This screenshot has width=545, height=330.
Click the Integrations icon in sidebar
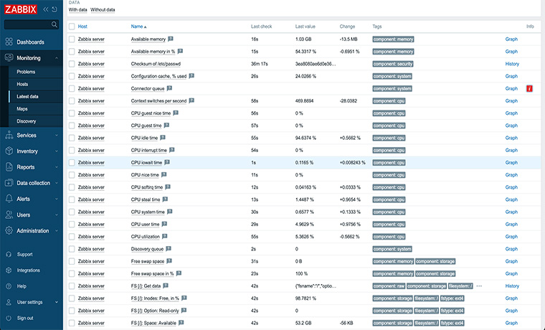pos(8,270)
